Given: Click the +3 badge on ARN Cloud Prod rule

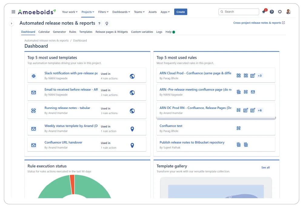Looking at the screenshot, I should coord(260,76).
